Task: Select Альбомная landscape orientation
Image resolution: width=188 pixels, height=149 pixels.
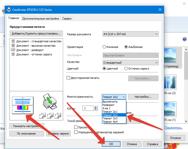Action: 126,47
